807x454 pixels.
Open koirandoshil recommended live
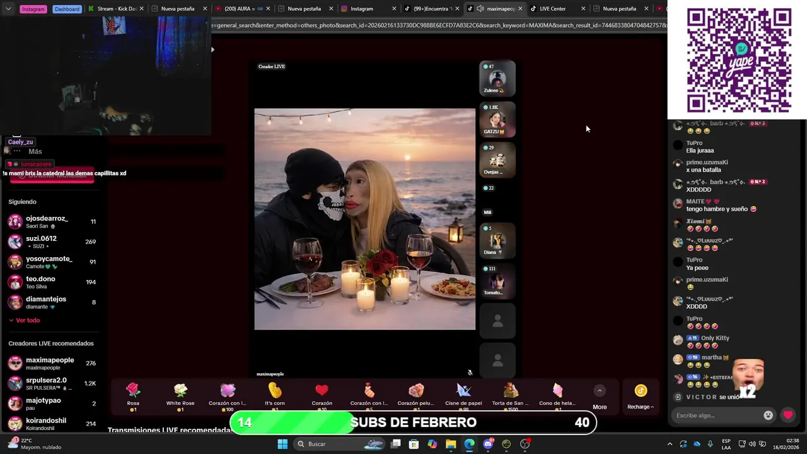(52, 424)
